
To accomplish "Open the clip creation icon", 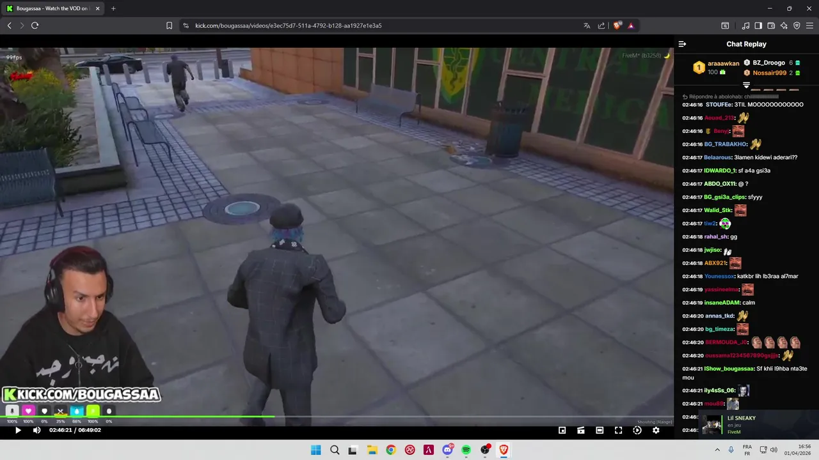I will pyautogui.click(x=581, y=430).
